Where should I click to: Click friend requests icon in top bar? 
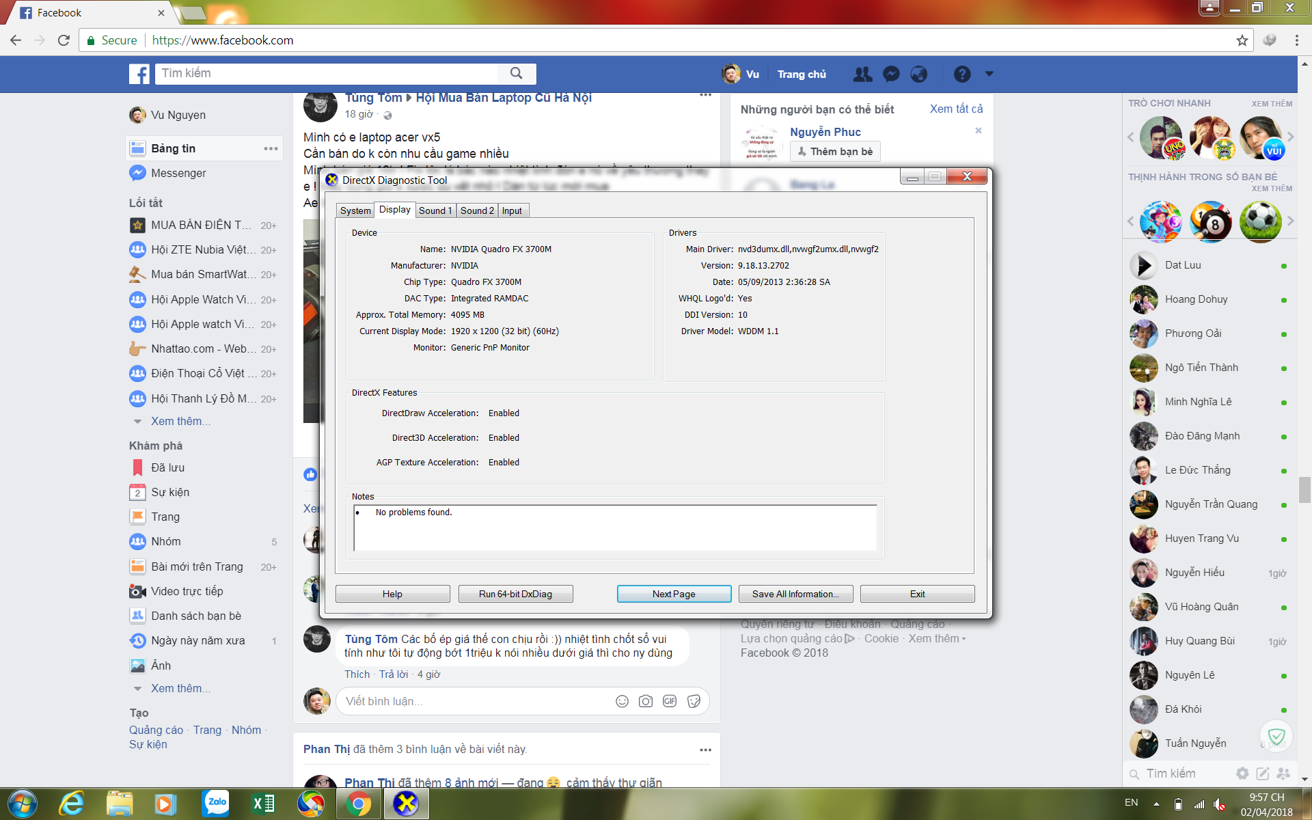(863, 74)
